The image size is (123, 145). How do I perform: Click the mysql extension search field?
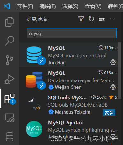click(72, 33)
